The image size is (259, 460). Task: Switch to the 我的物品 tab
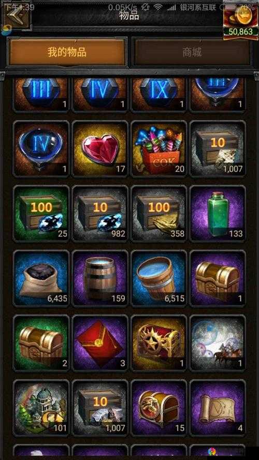click(67, 52)
